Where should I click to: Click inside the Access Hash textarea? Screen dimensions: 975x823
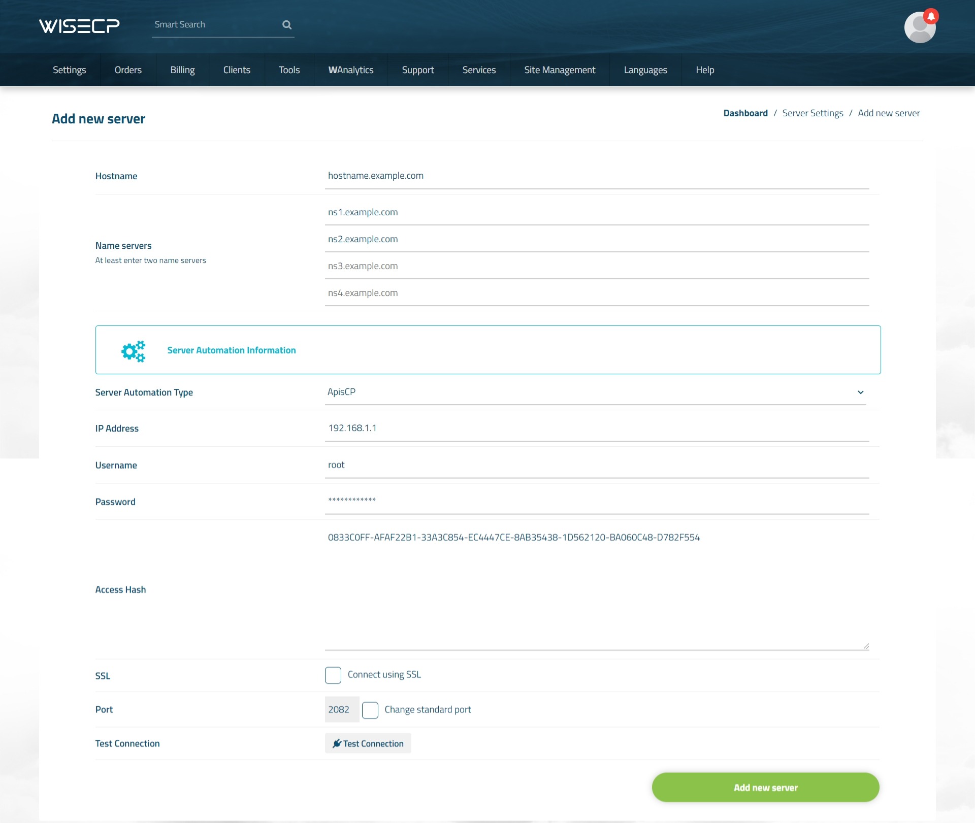click(x=597, y=589)
